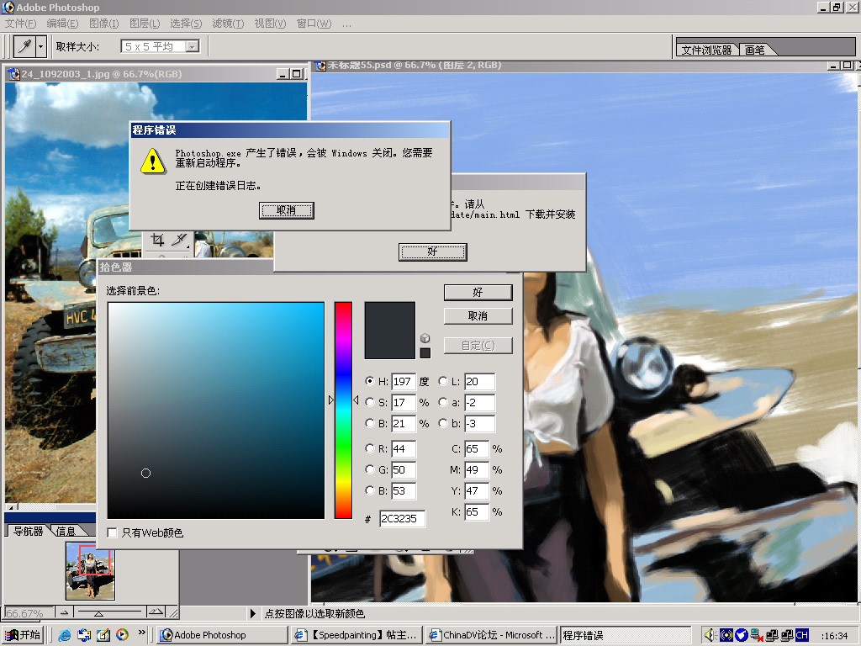The width and height of the screenshot is (861, 646).
Task: Open the 编辑 (Edit) menu
Action: click(62, 24)
